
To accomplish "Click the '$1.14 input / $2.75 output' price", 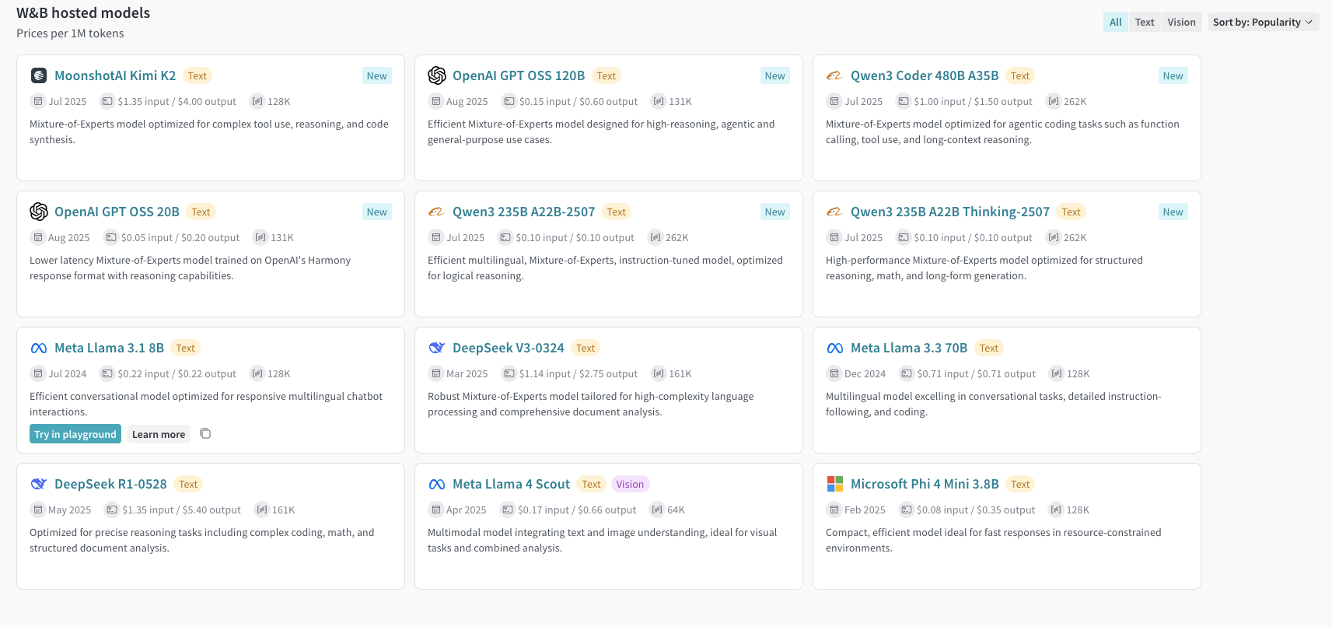I will 579,373.
